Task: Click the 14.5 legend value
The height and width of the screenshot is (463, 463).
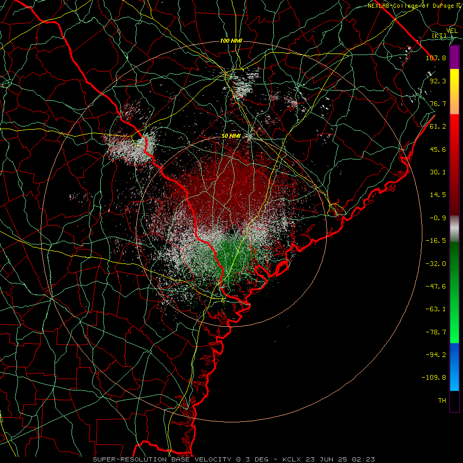Action: click(x=438, y=195)
